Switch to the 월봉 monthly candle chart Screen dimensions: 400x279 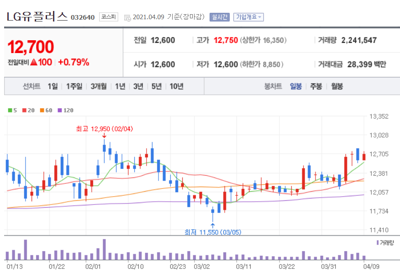click(337, 86)
